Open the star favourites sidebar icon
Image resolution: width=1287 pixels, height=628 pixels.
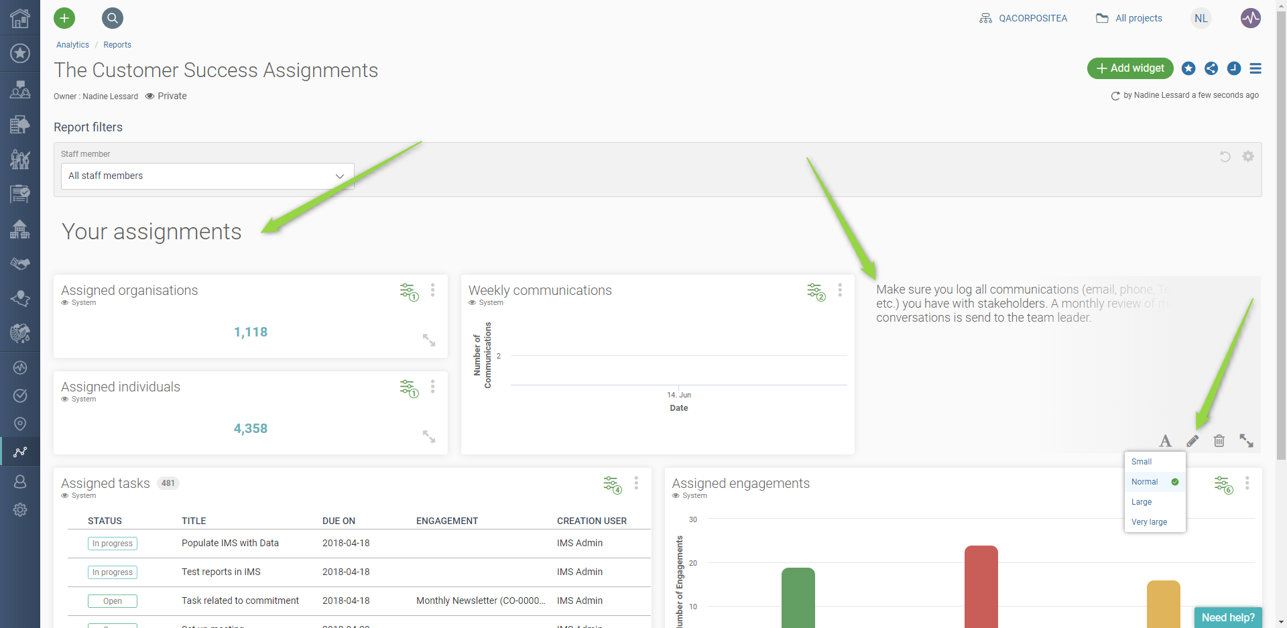click(x=20, y=53)
